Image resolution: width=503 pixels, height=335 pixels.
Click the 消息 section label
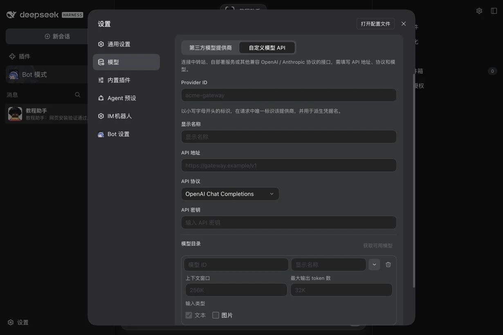[12, 95]
